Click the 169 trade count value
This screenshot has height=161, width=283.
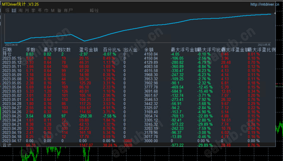[65, 87]
